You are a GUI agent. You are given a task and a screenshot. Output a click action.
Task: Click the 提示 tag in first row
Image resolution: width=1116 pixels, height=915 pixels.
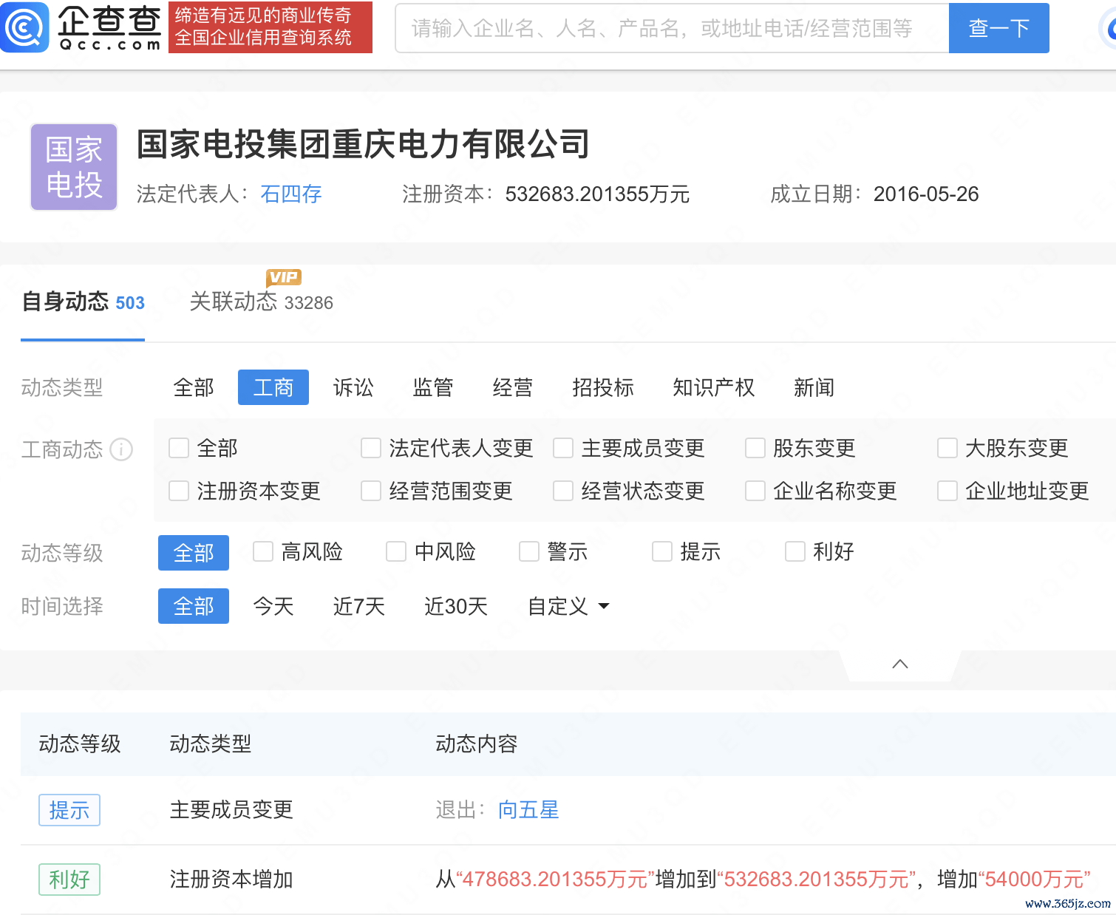pyautogui.click(x=69, y=810)
